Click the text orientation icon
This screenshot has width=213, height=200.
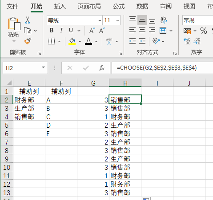coord(156,41)
